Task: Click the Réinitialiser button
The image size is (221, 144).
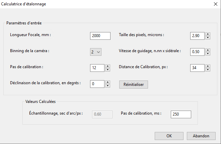Action: click(x=133, y=85)
